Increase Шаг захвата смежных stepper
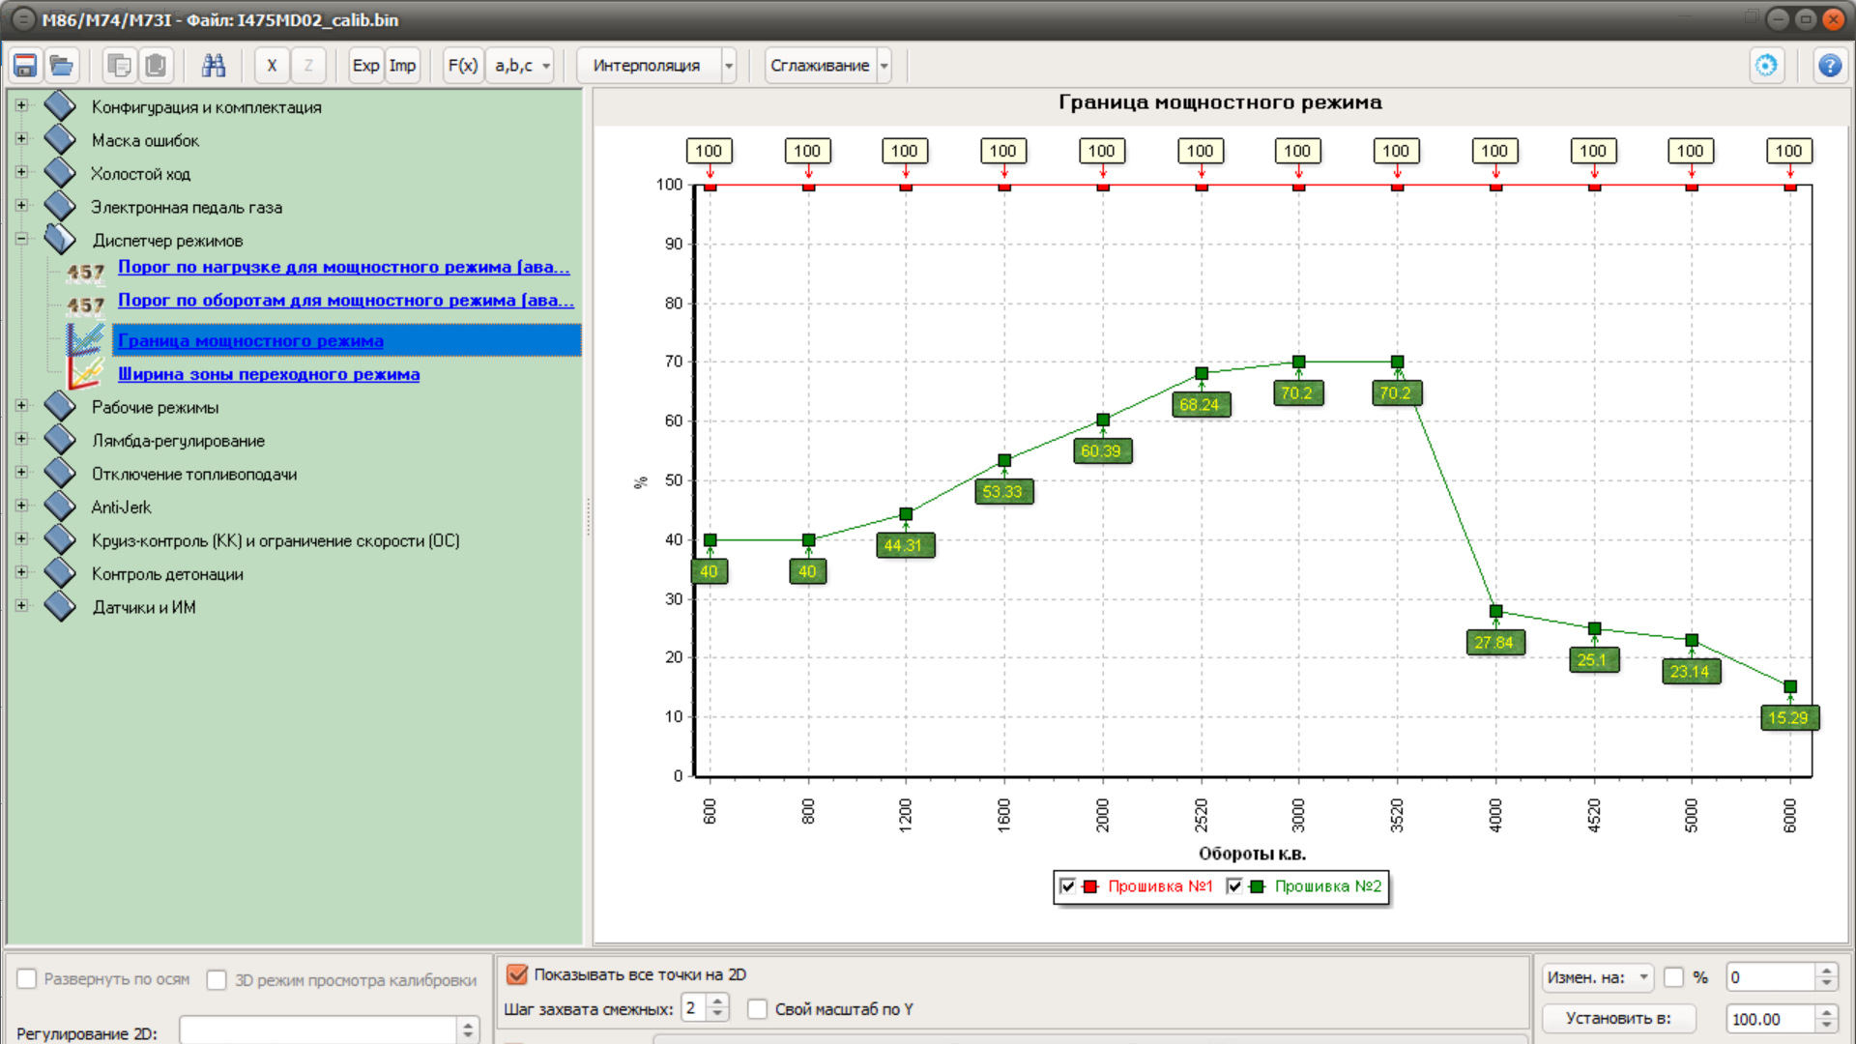The width and height of the screenshot is (1856, 1044). (717, 1001)
